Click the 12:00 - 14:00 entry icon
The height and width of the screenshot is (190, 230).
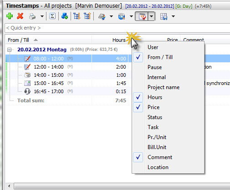(x=27, y=67)
